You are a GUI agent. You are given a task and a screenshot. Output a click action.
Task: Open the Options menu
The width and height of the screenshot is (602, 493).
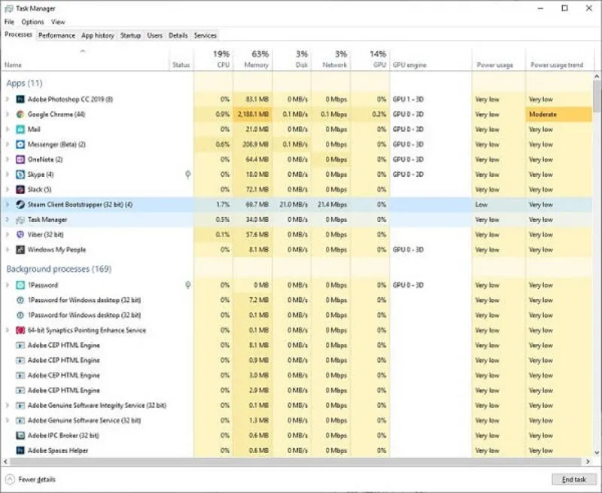coord(32,22)
